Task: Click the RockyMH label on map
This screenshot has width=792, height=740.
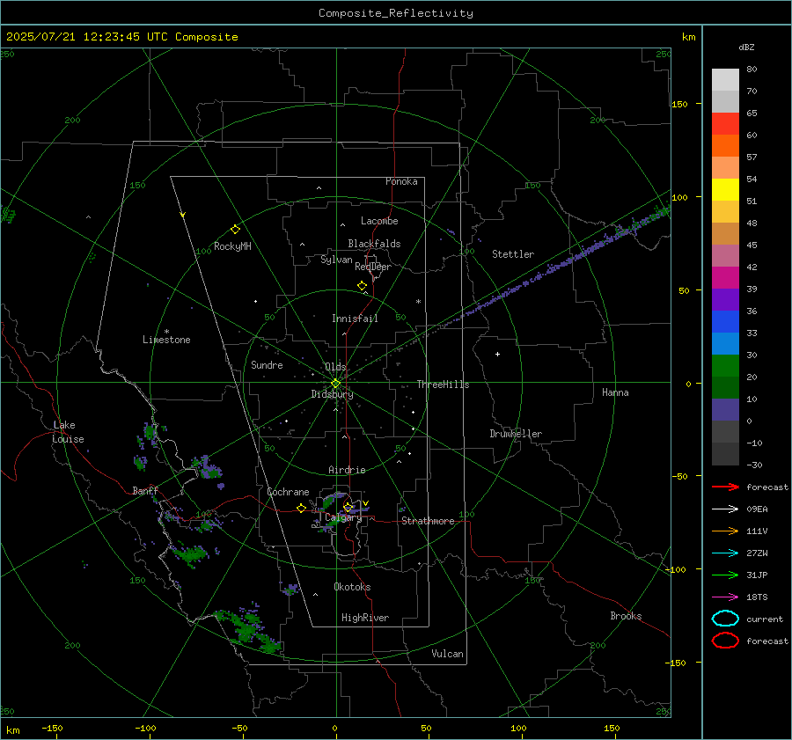Action: point(232,246)
